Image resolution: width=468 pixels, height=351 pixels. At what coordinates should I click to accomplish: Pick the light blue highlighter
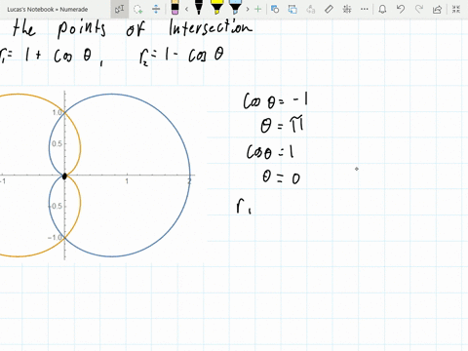click(235, 8)
